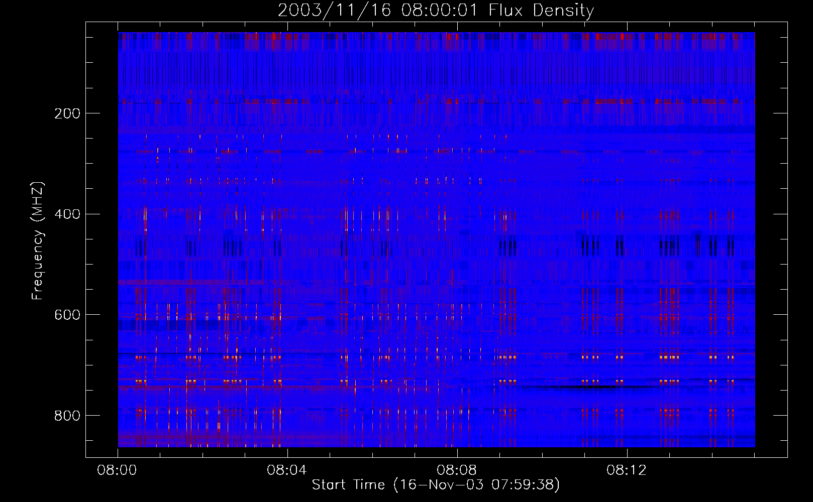Select the 'Frequency (MHZ)' y-axis label
Image resolution: width=813 pixels, height=502 pixels.
tap(38, 241)
